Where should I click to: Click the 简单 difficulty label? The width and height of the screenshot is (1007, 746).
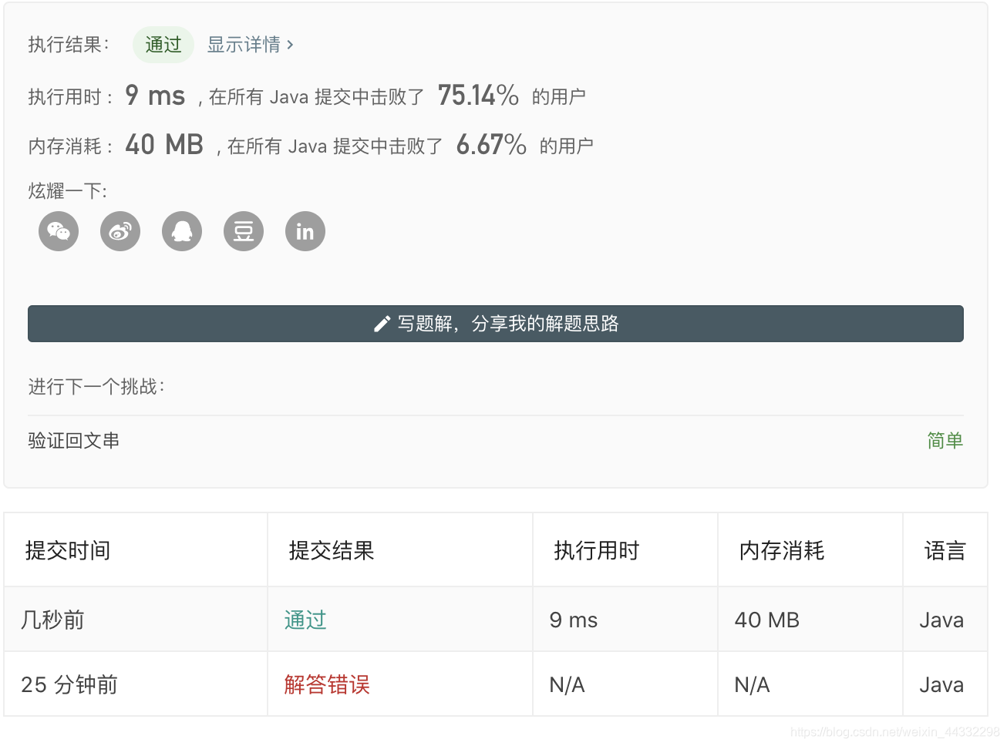[945, 441]
